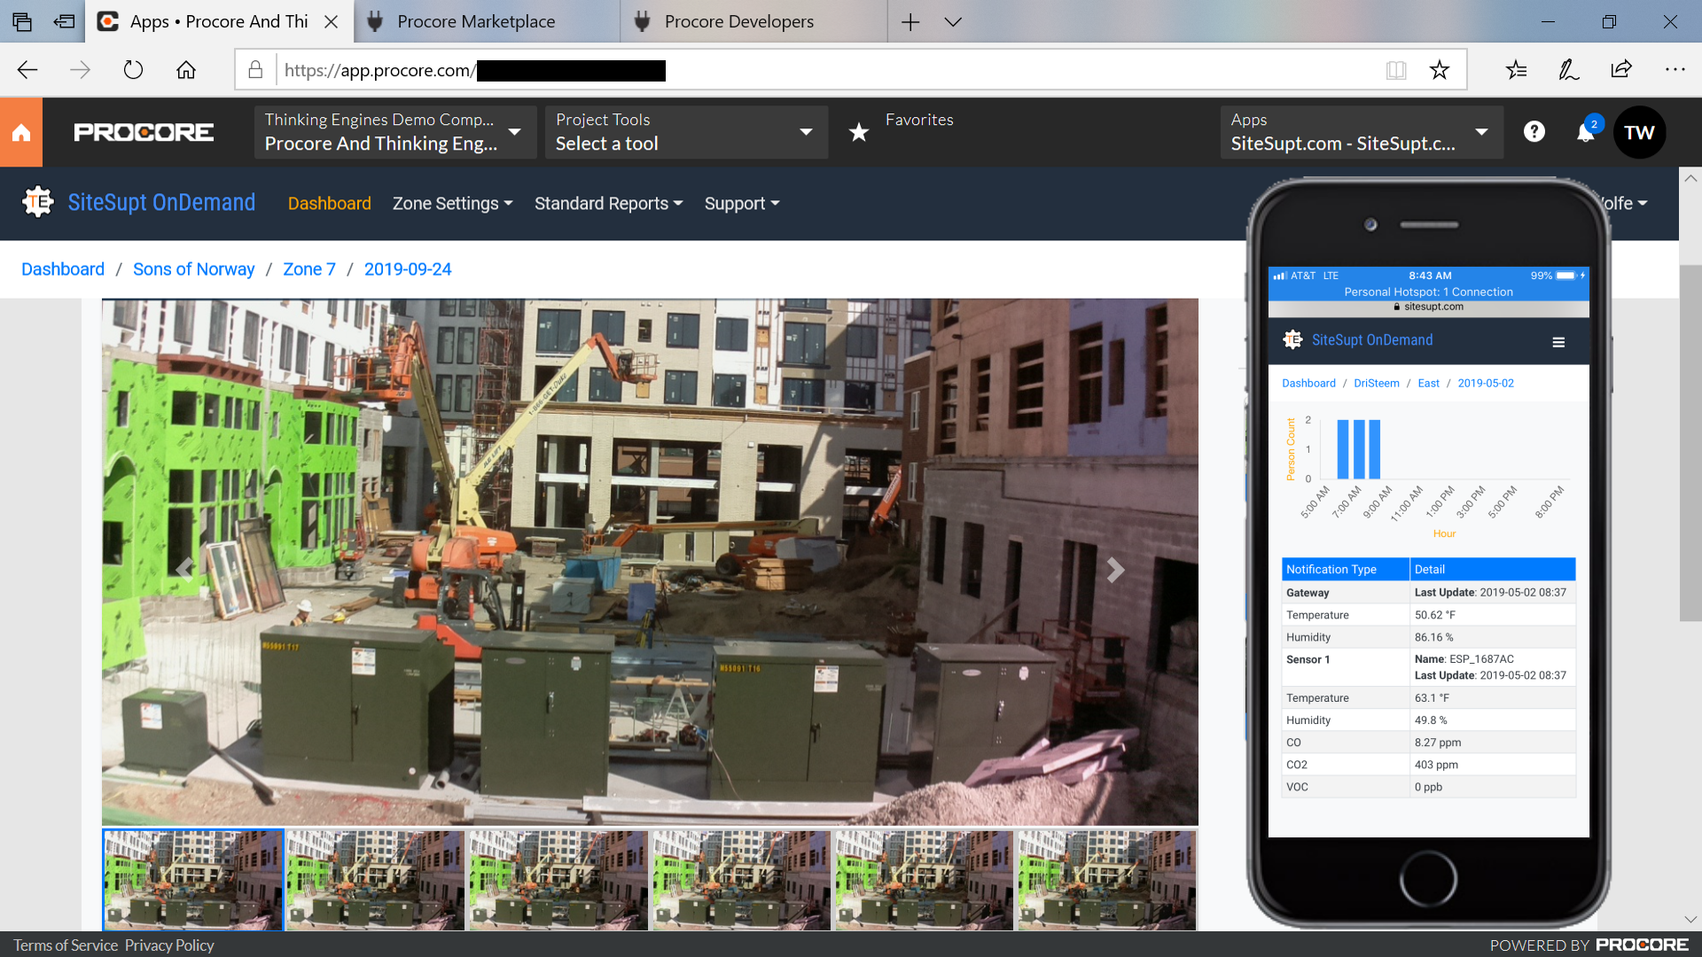Click the browser home icon
The height and width of the screenshot is (957, 1702).
185,70
